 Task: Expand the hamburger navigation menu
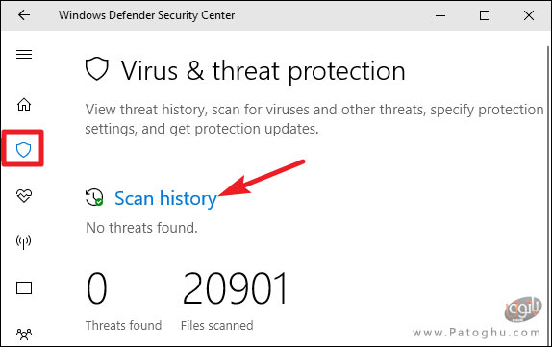pos(24,54)
